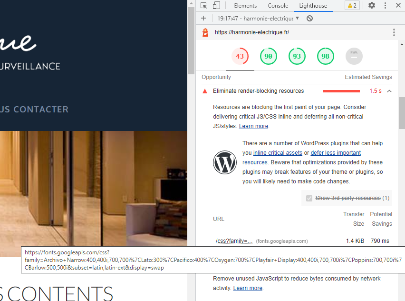Click the plus icon for new audit

(203, 19)
